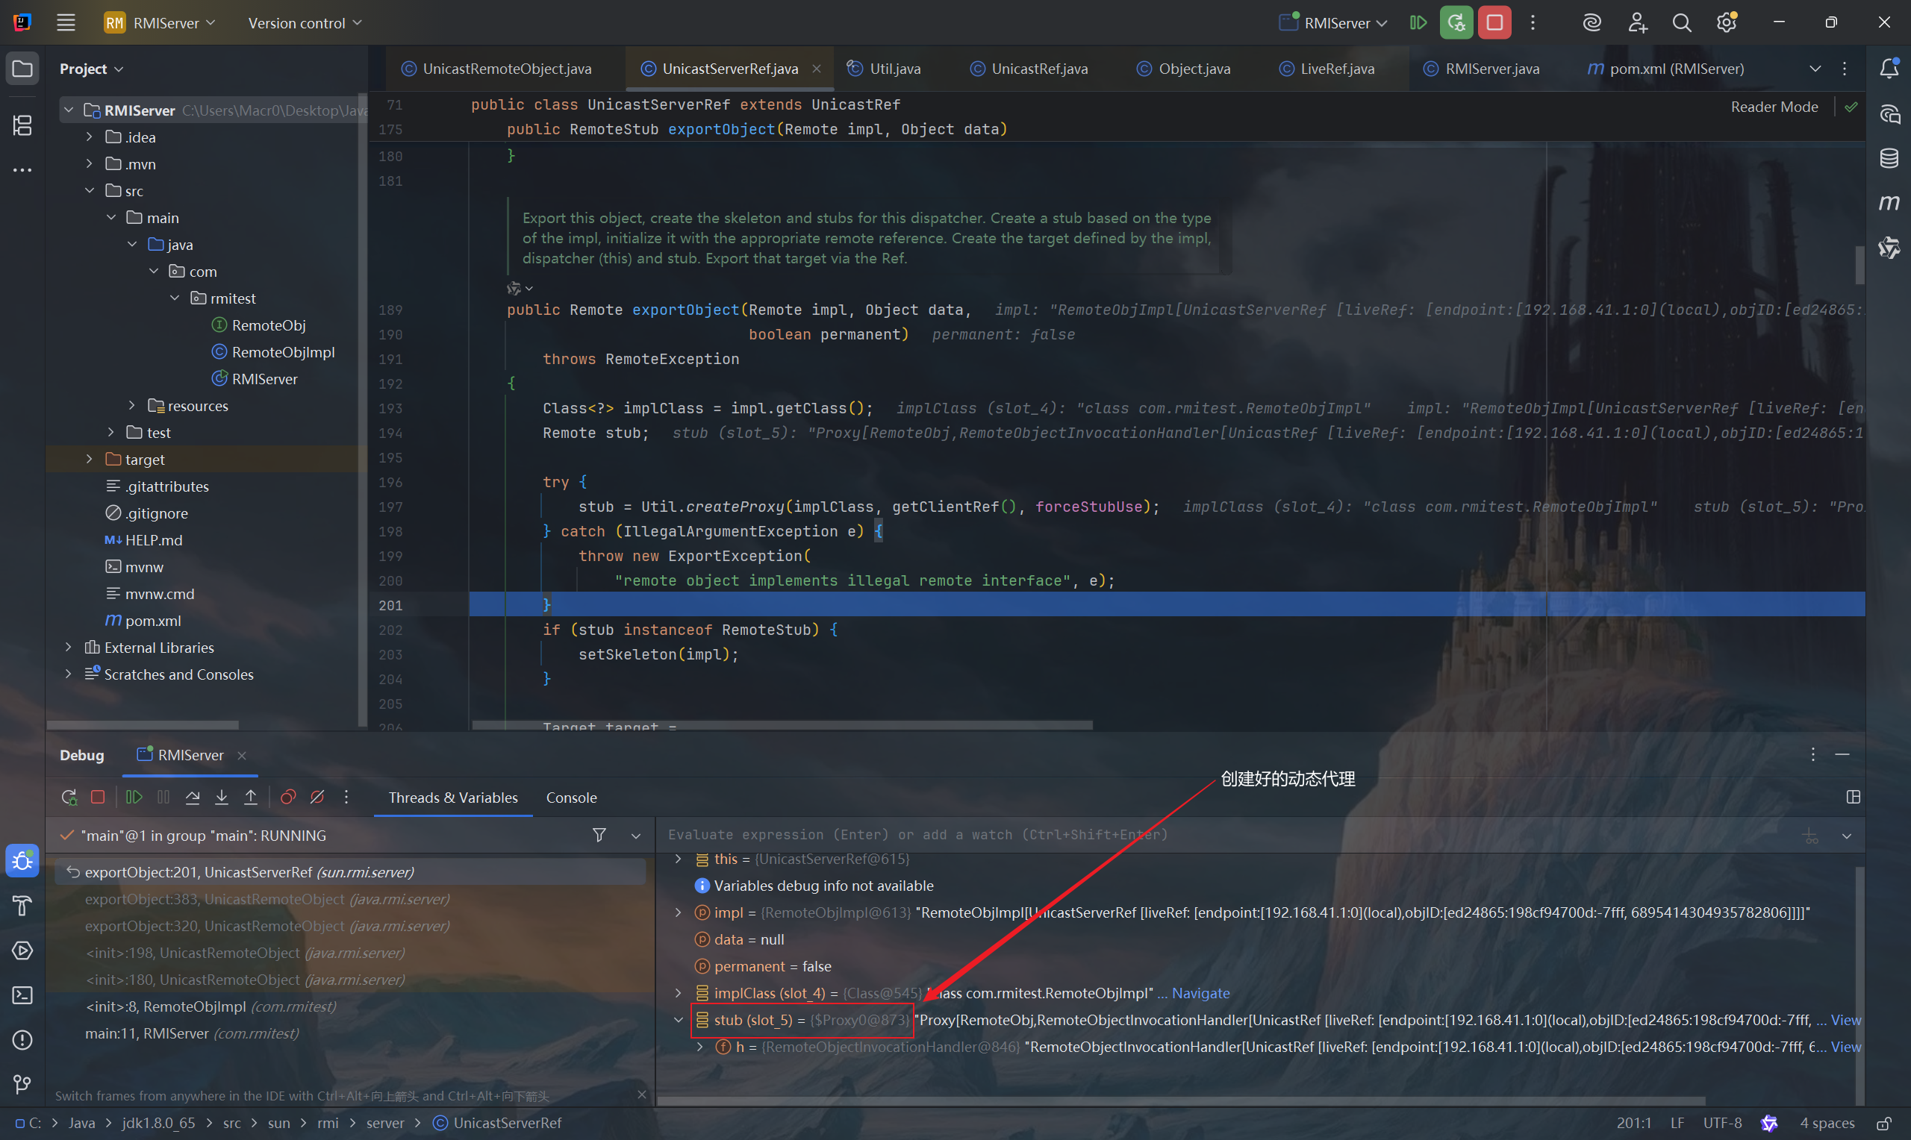The image size is (1911, 1140).
Task: Expand the target folder
Action: pos(89,460)
